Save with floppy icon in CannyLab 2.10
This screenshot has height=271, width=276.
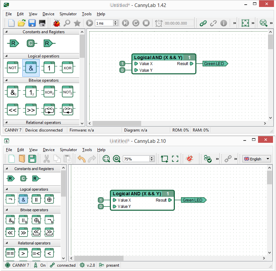point(32,159)
